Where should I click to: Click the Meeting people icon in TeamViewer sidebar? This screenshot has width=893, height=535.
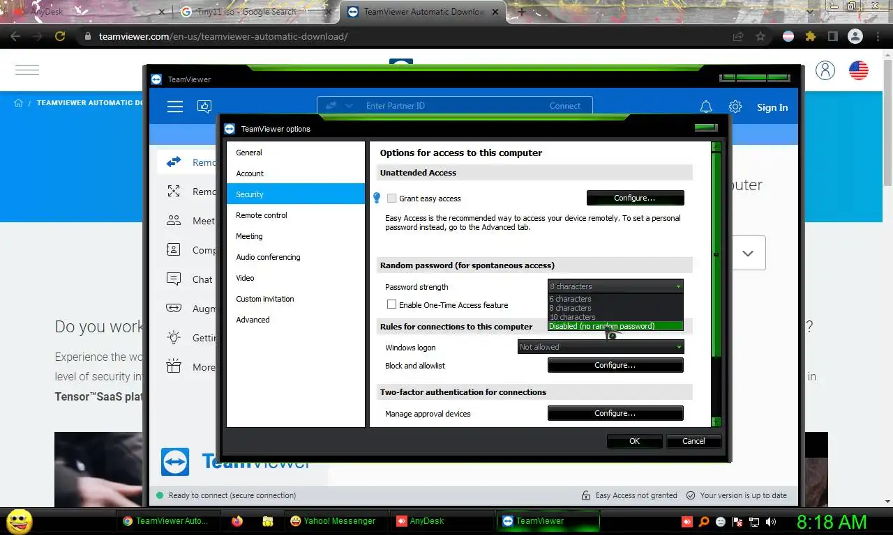pyautogui.click(x=174, y=221)
